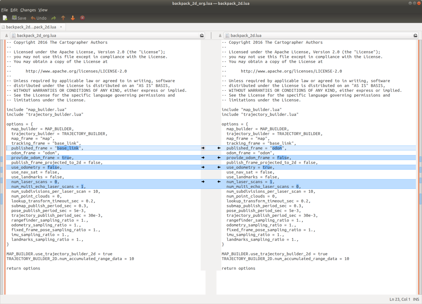Click save icon beside backpack_2d.lua file chooser

[x=220, y=35]
